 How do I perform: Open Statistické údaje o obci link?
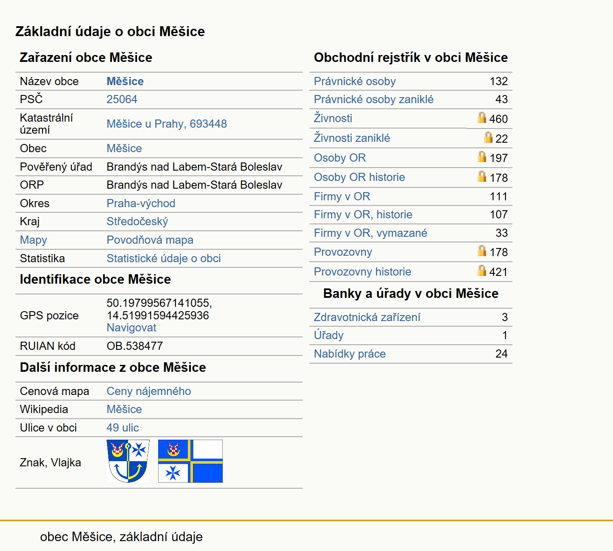point(164,258)
